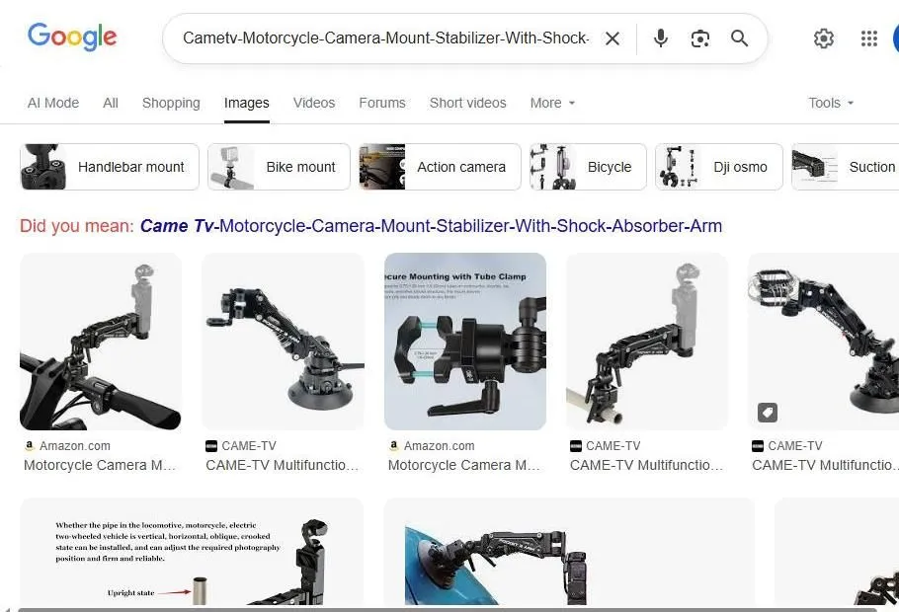Open Google apps grid icon

pos(869,38)
